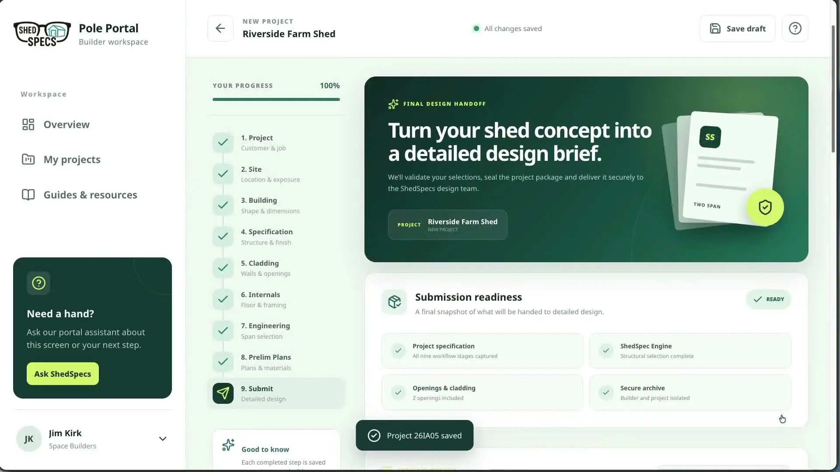Viewport: 840px width, 472px height.
Task: Click the JK user avatar
Action: pyautogui.click(x=29, y=439)
